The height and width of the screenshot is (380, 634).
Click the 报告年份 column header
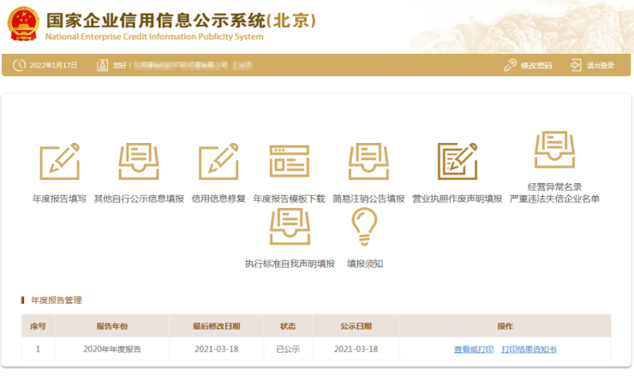(111, 326)
